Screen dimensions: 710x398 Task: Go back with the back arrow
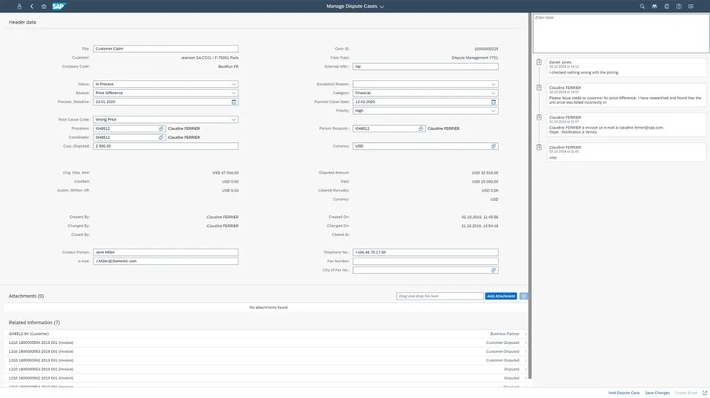pos(31,6)
